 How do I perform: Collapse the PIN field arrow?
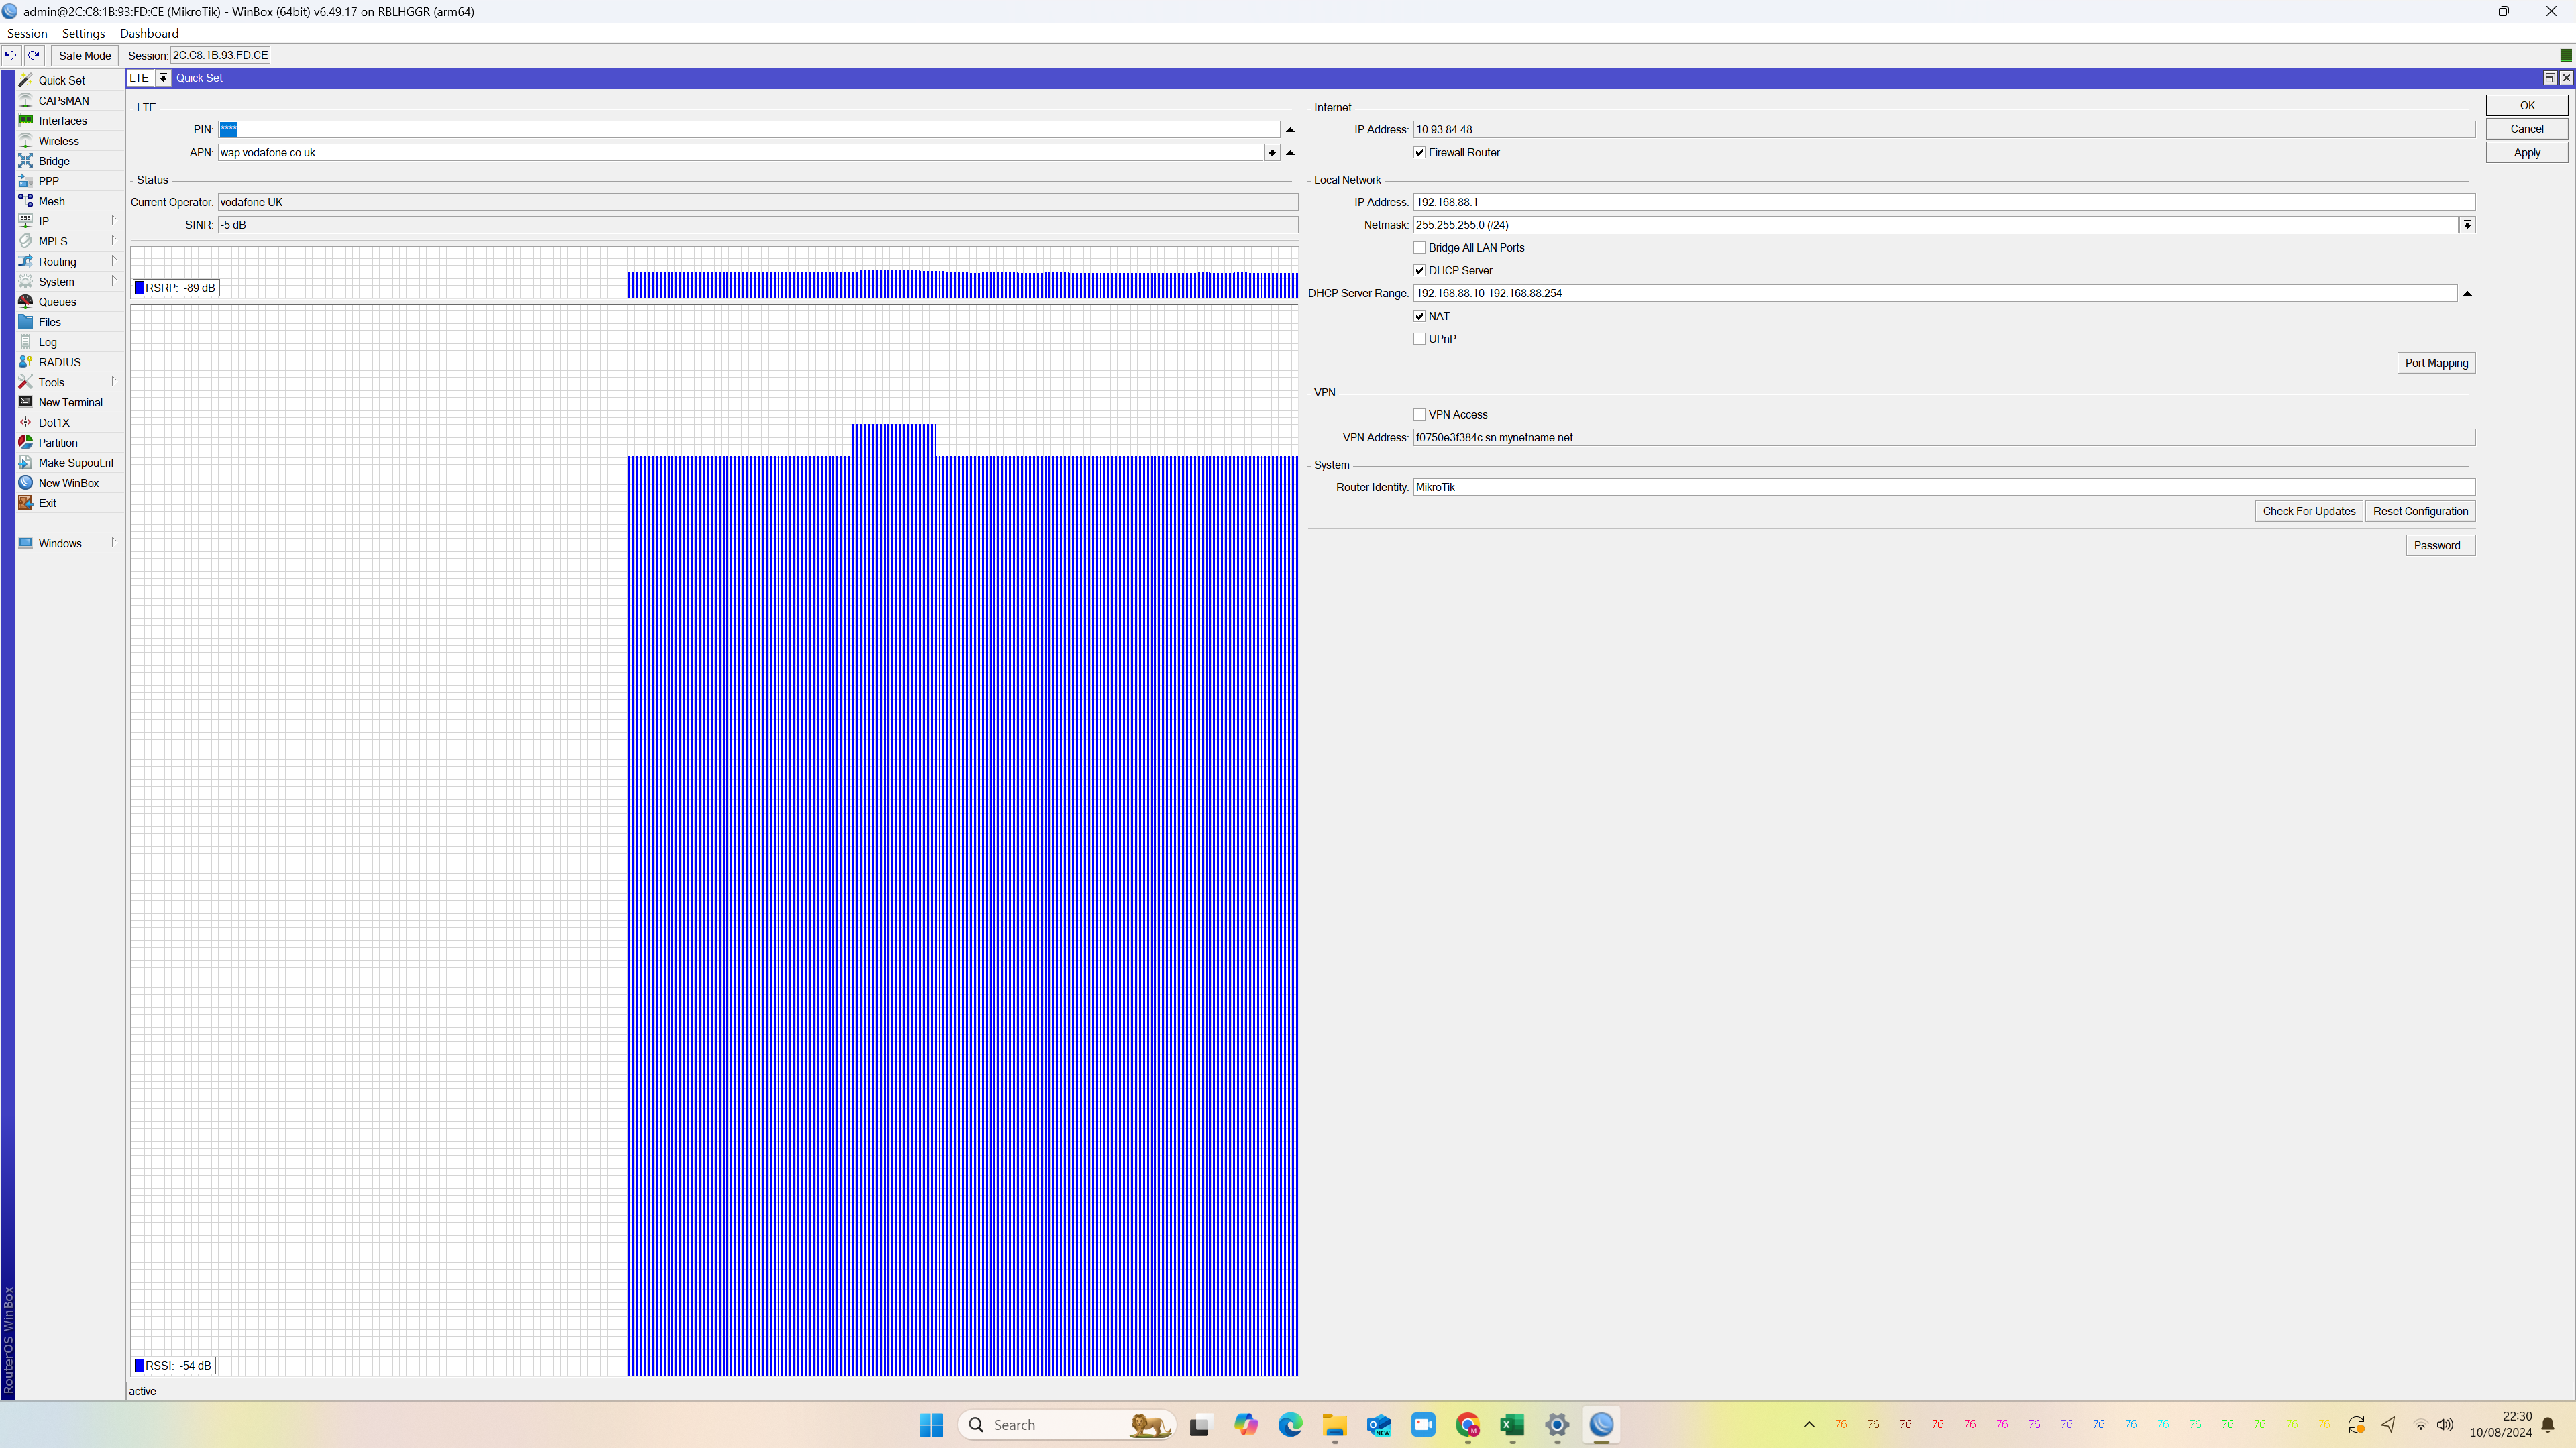1290,130
